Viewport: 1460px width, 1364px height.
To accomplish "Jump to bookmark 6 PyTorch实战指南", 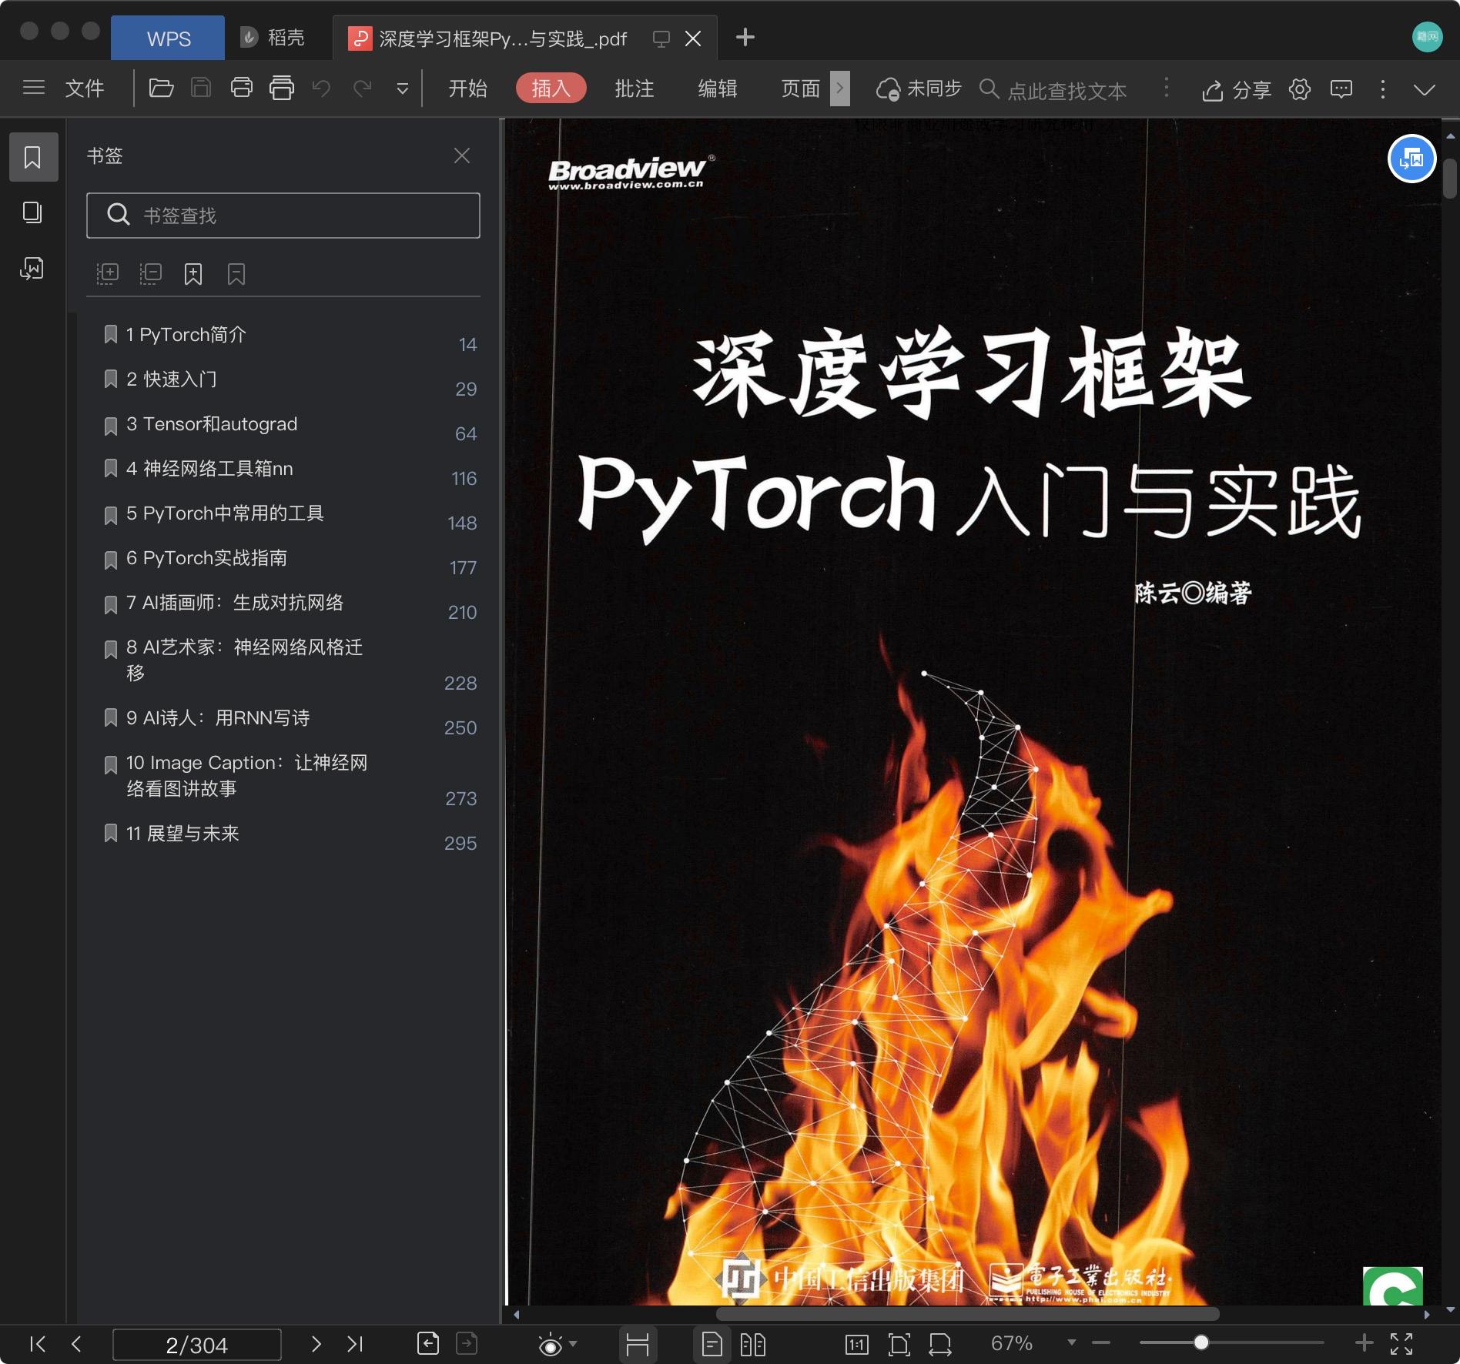I will click(206, 558).
